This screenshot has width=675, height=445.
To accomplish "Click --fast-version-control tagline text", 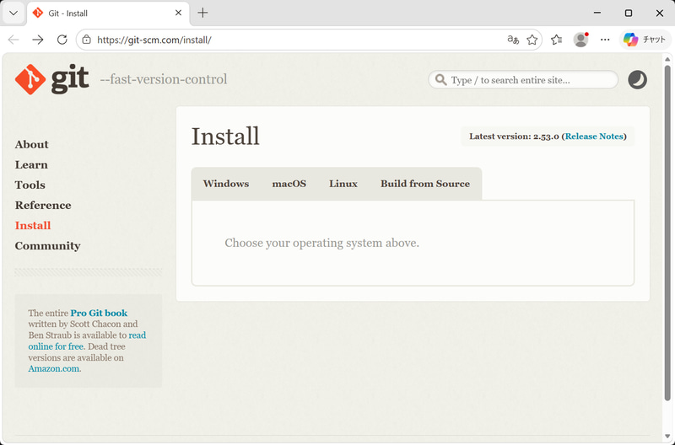I will click(x=164, y=79).
